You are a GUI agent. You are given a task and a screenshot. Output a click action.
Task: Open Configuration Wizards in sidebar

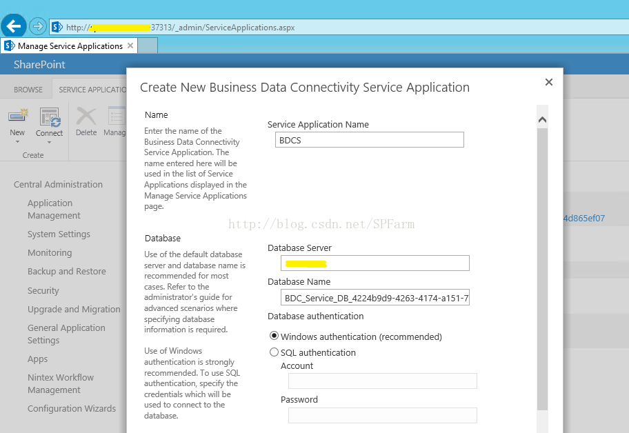point(72,409)
